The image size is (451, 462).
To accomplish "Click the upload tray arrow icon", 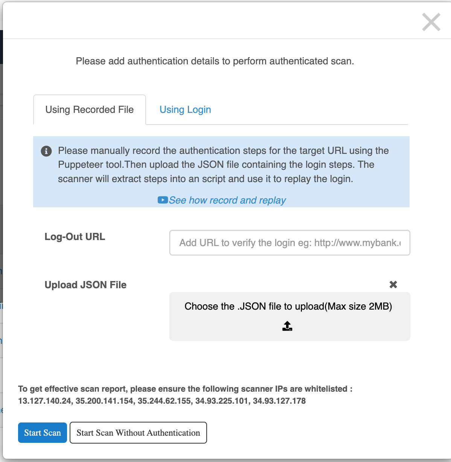I will click(x=287, y=326).
